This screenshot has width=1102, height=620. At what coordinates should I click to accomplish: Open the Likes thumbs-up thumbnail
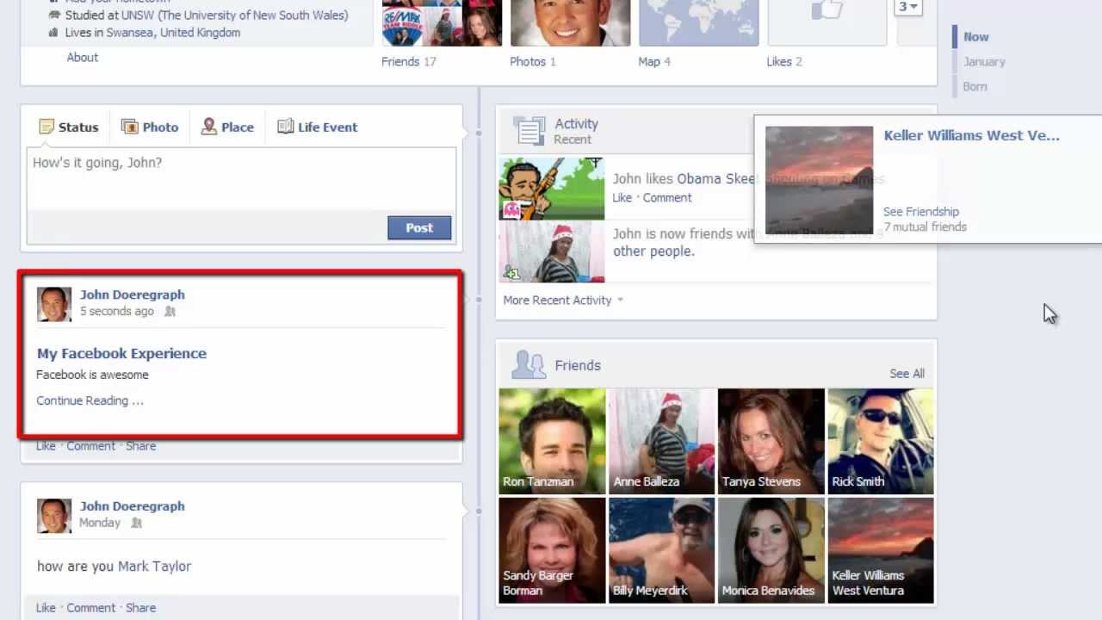coord(826,22)
